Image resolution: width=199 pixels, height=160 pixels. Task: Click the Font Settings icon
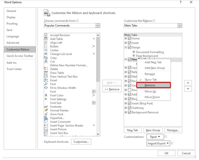[x=46, y=99]
